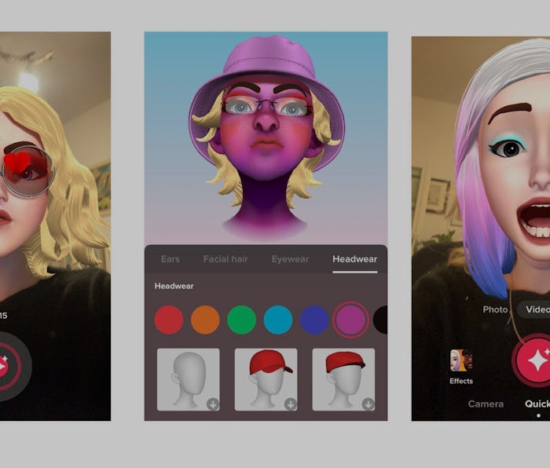
Task: Switch to Photo mode
Action: click(x=495, y=309)
